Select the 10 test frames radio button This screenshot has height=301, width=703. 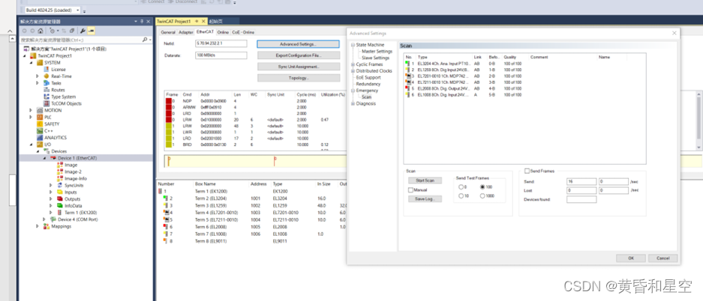tap(461, 196)
